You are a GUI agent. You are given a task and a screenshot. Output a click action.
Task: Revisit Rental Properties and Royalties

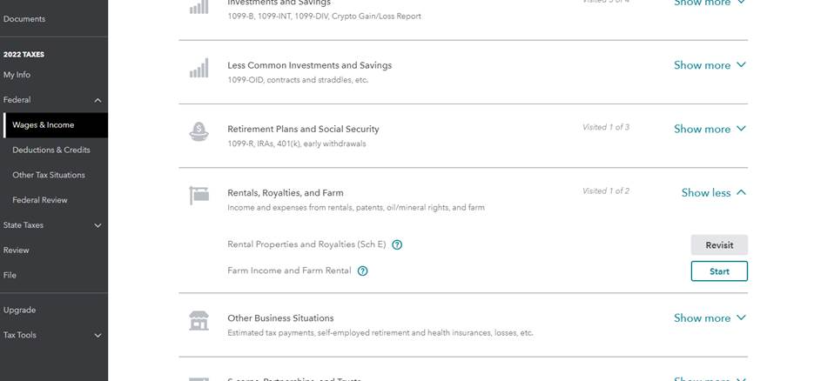coord(719,245)
